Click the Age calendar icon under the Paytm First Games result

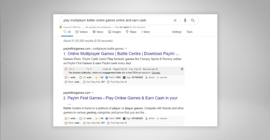[124, 118]
